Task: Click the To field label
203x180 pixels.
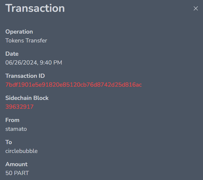Action: [x=9, y=142]
